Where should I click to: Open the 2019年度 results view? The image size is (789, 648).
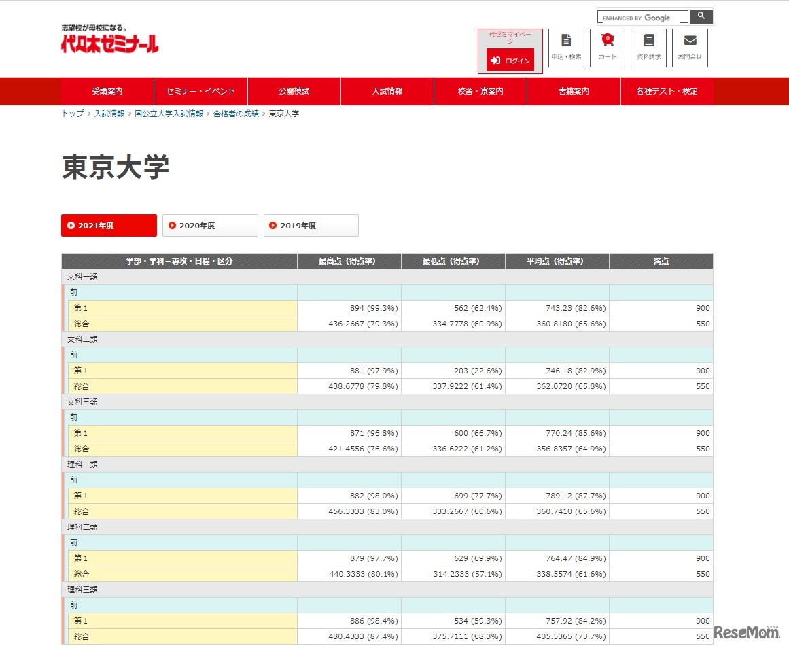[311, 225]
